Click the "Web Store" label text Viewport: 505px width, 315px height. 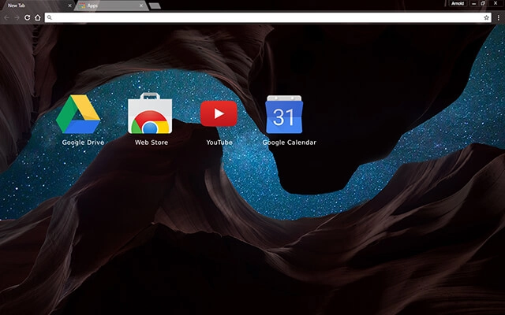(151, 143)
